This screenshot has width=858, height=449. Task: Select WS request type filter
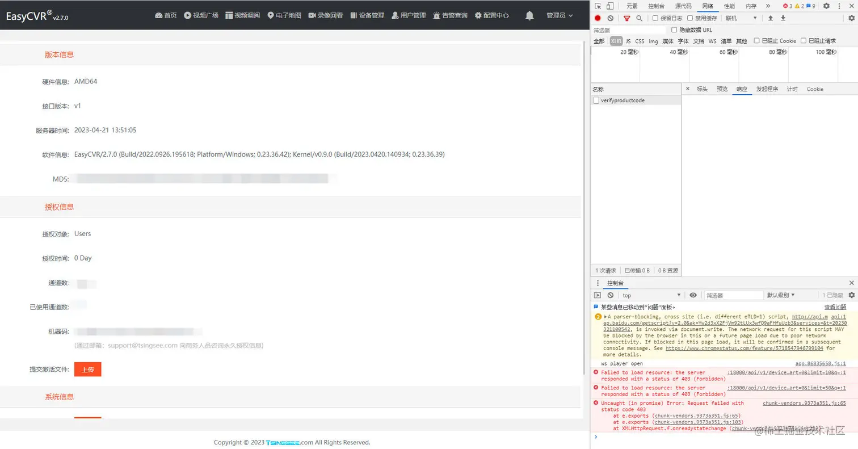(712, 41)
